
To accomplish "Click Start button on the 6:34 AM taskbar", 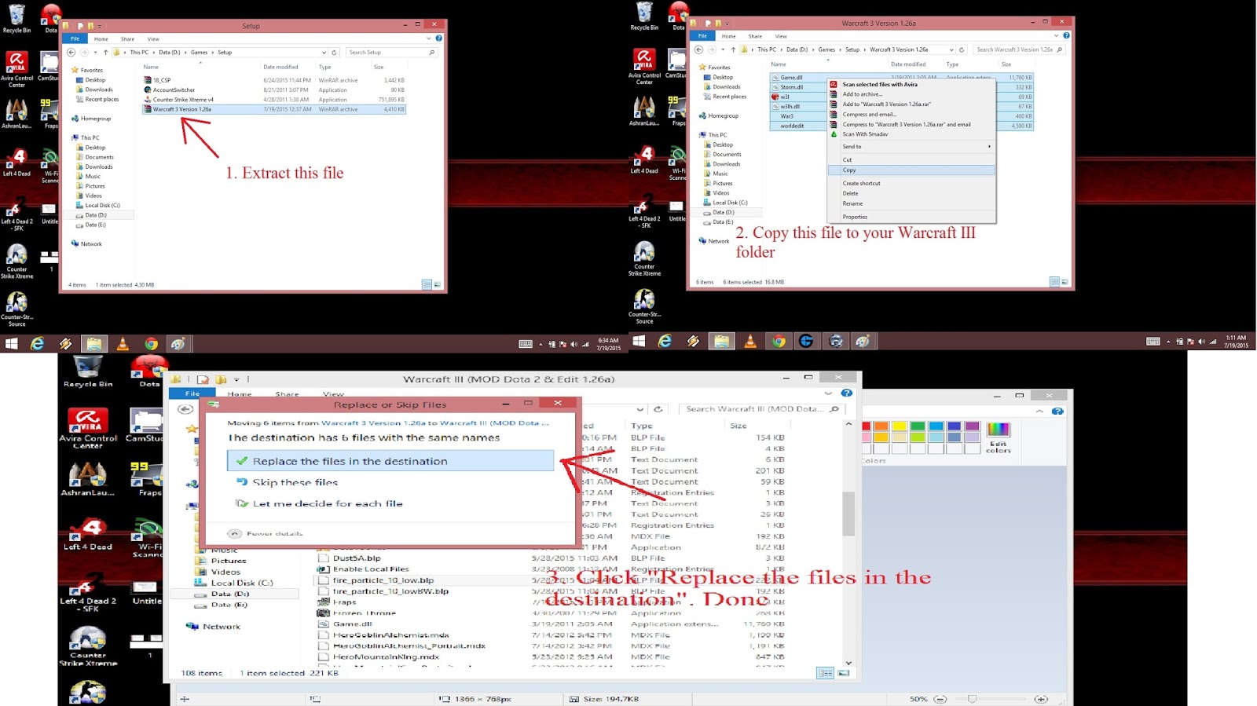I will point(11,343).
